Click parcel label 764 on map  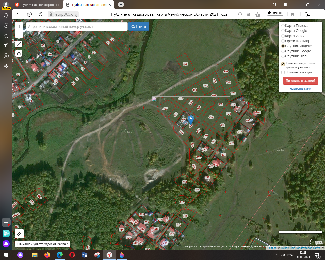[x=258, y=112]
